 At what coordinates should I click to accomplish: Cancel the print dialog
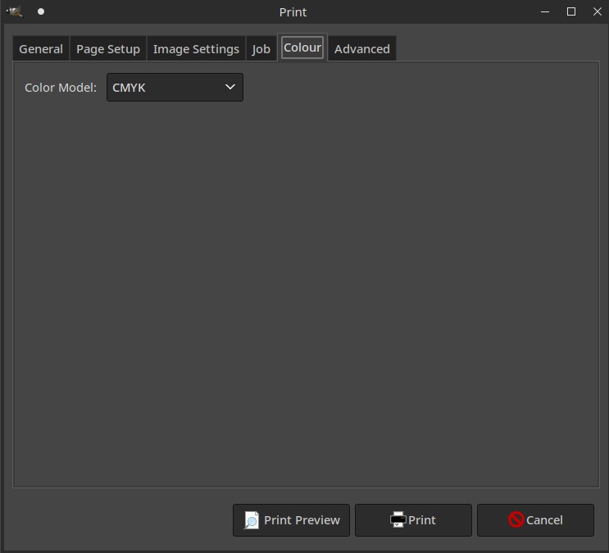pyautogui.click(x=535, y=520)
